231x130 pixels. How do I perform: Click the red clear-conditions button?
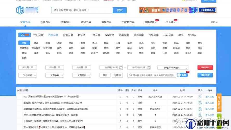click(x=205, y=68)
